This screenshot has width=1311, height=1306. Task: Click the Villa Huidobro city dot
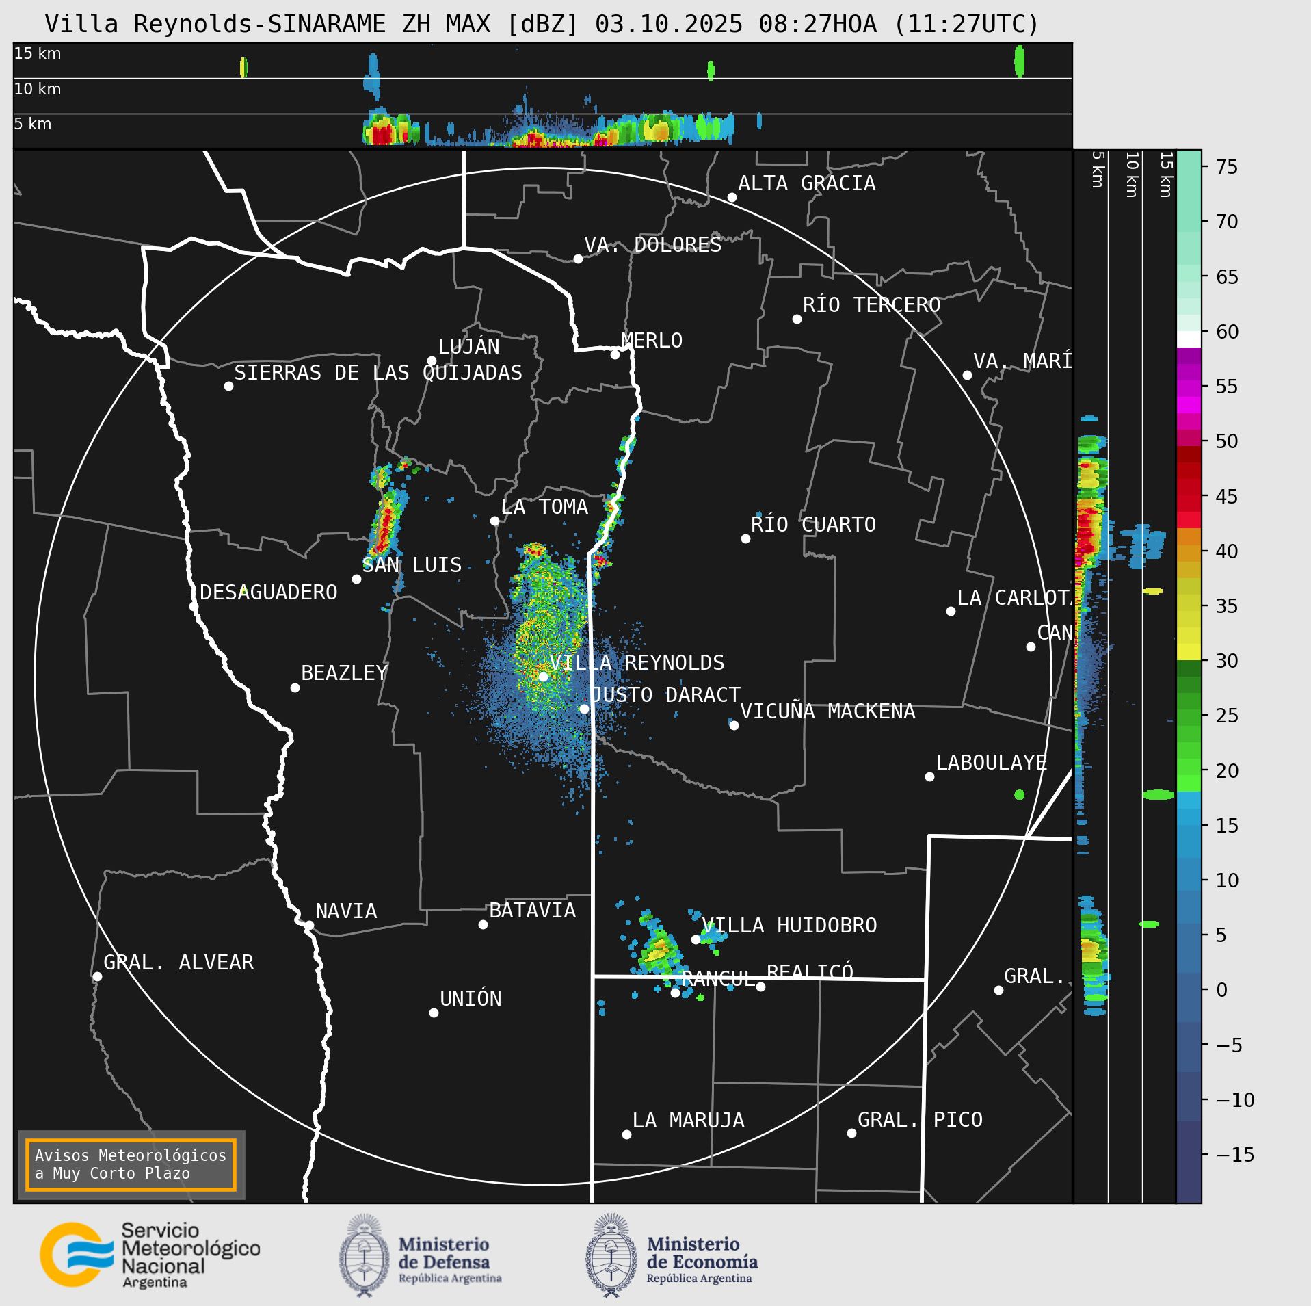click(x=696, y=939)
